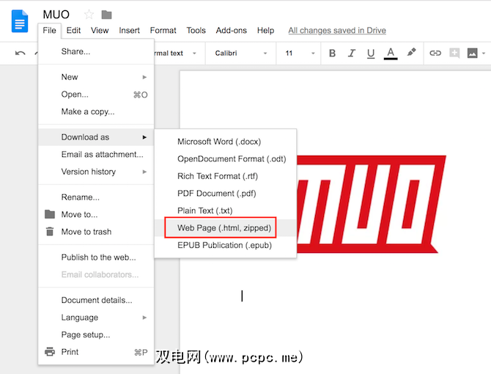This screenshot has height=374, width=491.
Task: Click the File menu
Action: pos(50,30)
